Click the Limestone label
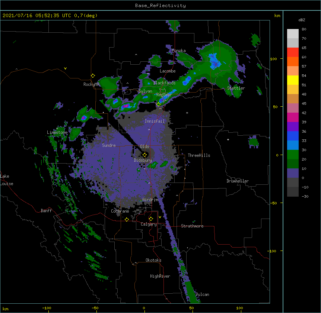The width and height of the screenshot is (321, 313). [x=57, y=132]
